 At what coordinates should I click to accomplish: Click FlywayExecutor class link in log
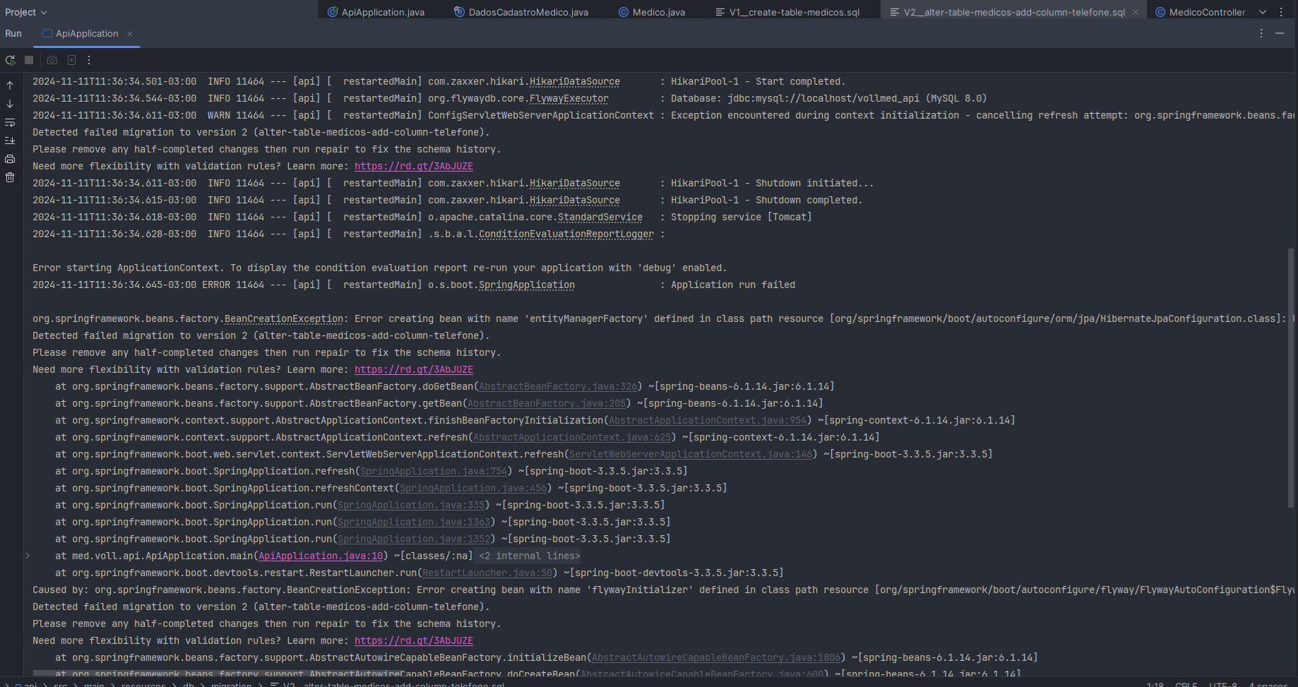click(569, 98)
